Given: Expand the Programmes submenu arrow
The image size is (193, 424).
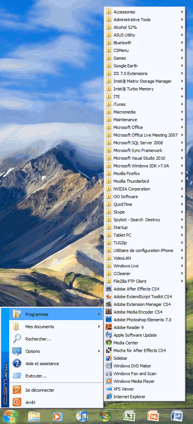Looking at the screenshot, I should point(99,314).
